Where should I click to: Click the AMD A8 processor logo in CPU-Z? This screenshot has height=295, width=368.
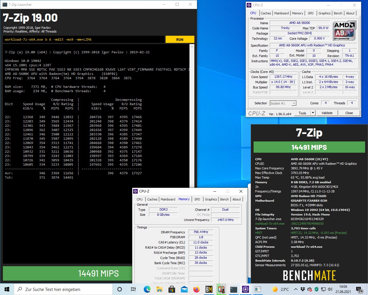coord(344,31)
